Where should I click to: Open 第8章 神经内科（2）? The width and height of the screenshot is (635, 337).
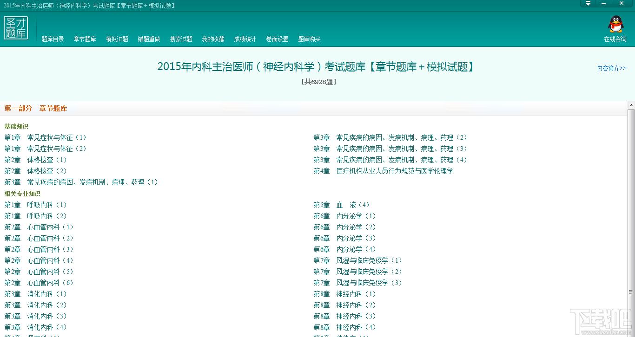click(345, 305)
